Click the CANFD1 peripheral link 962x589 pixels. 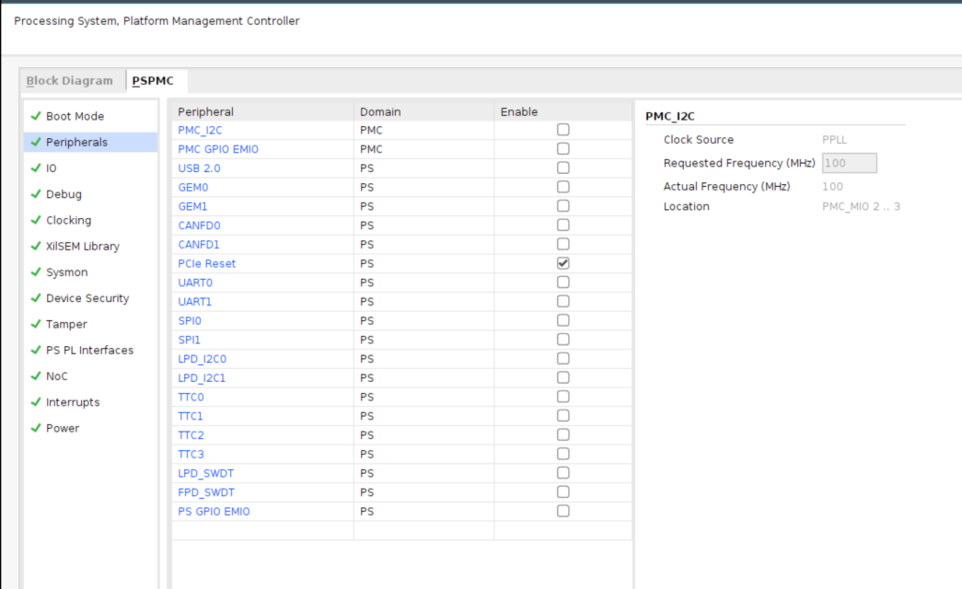(199, 245)
